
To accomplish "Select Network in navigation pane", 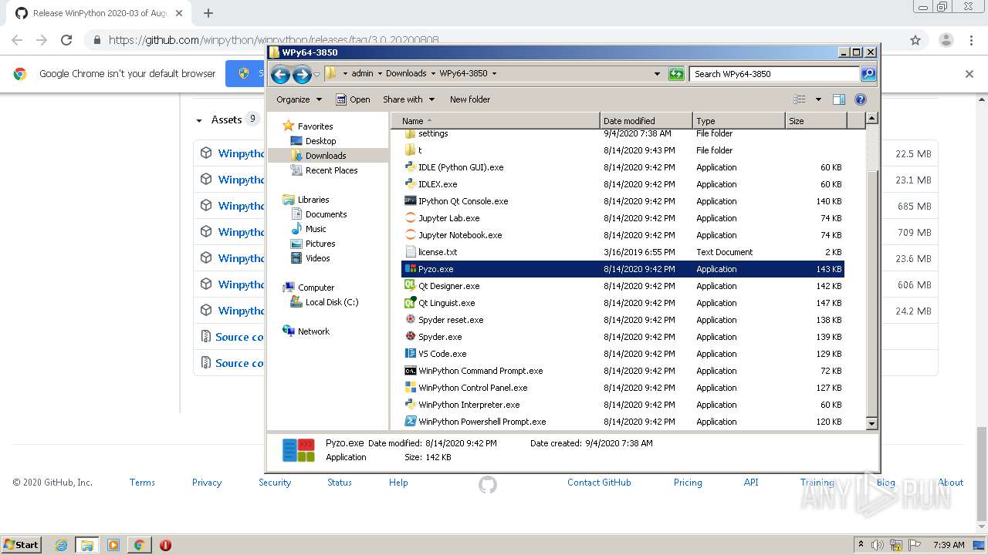I will [313, 331].
